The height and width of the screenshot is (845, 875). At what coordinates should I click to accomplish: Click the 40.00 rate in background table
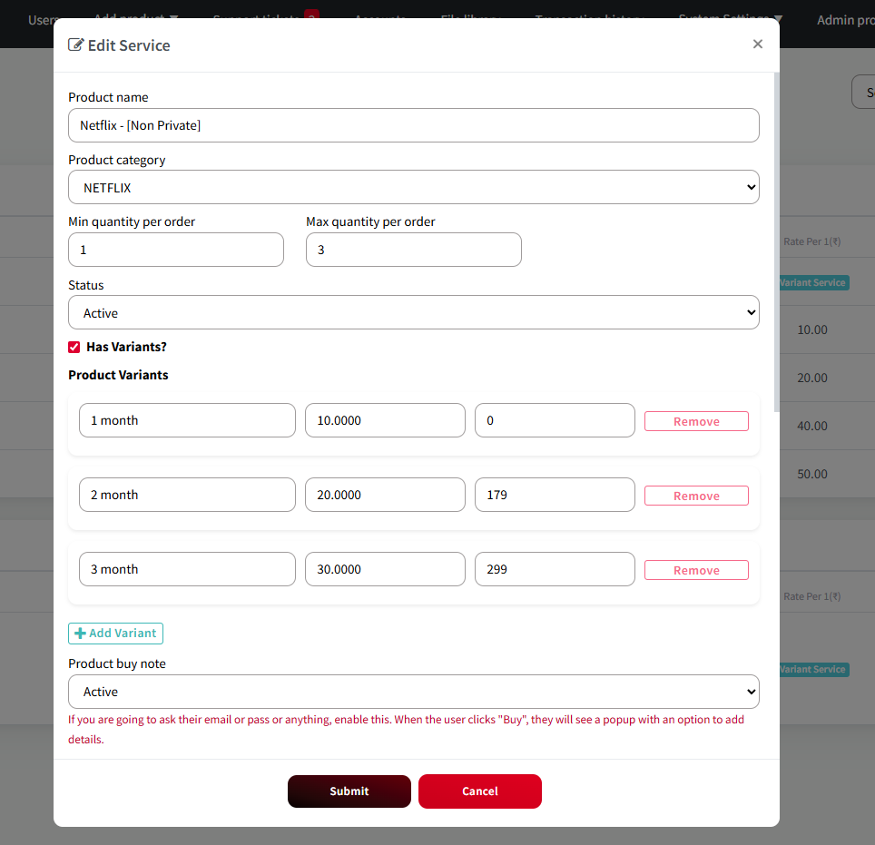[x=812, y=426]
